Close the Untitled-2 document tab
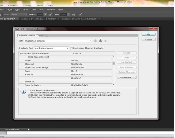The width and height of the screenshot is (175, 138). click(x=58, y=19)
